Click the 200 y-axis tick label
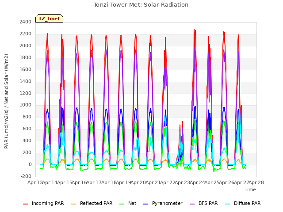Image resolution: width=283 pixels, height=212 pixels. coord(27,152)
